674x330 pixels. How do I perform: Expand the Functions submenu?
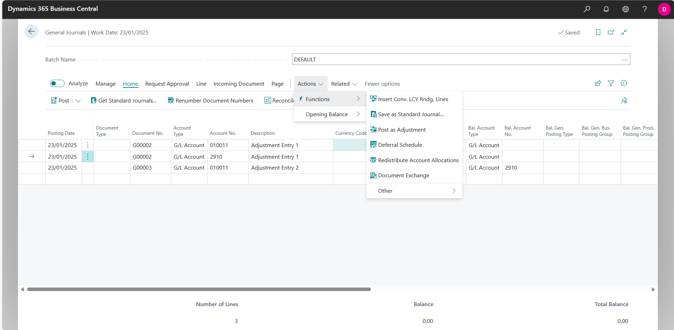330,99
